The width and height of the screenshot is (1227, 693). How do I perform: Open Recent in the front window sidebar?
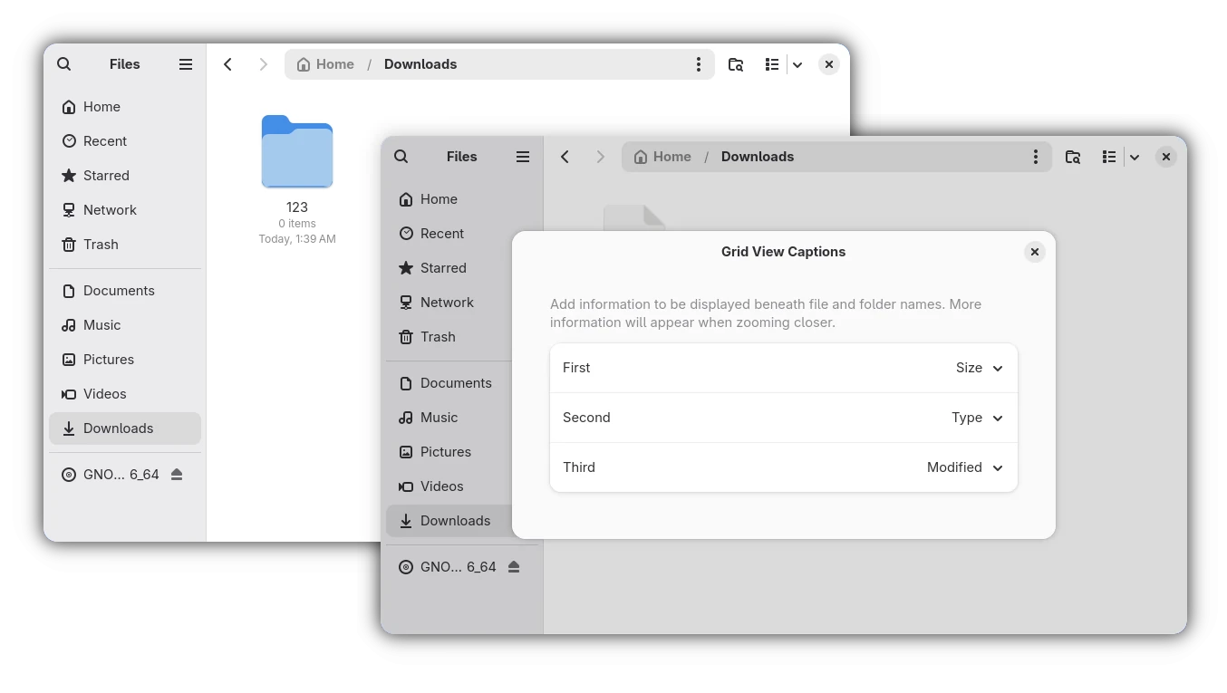click(x=441, y=234)
